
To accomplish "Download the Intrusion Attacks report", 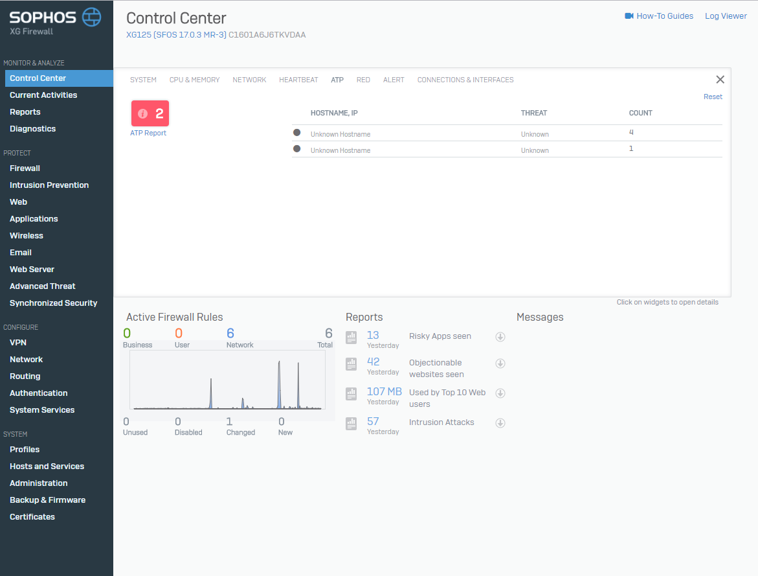I will [500, 423].
